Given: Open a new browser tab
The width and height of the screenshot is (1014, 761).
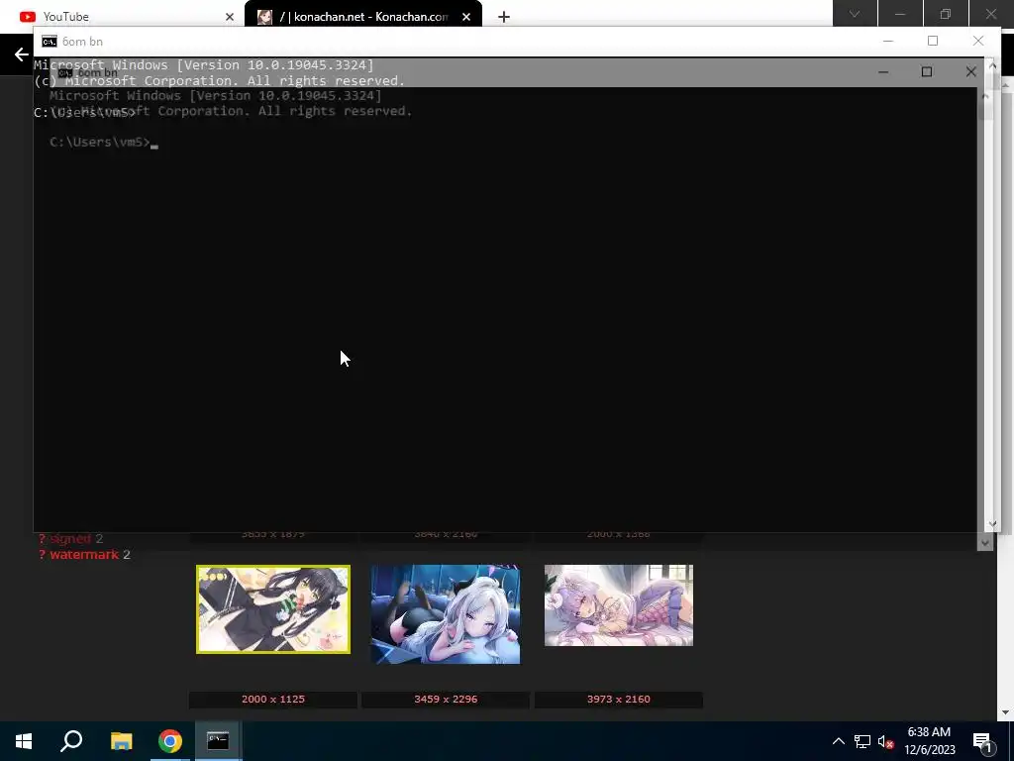Looking at the screenshot, I should click(504, 17).
